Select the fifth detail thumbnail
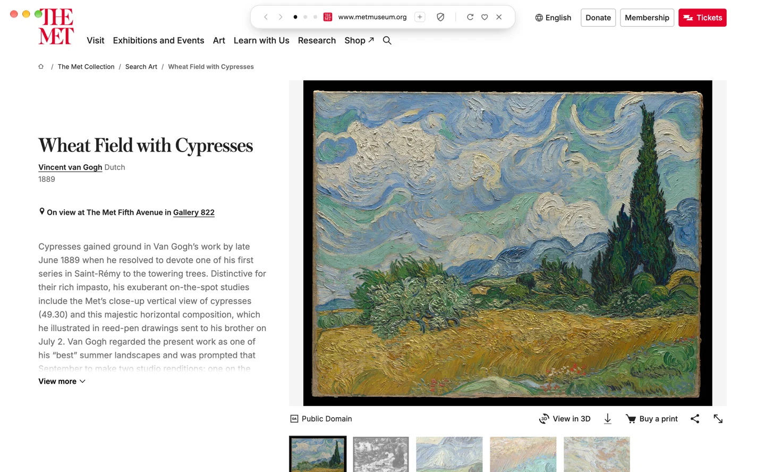 click(597, 454)
